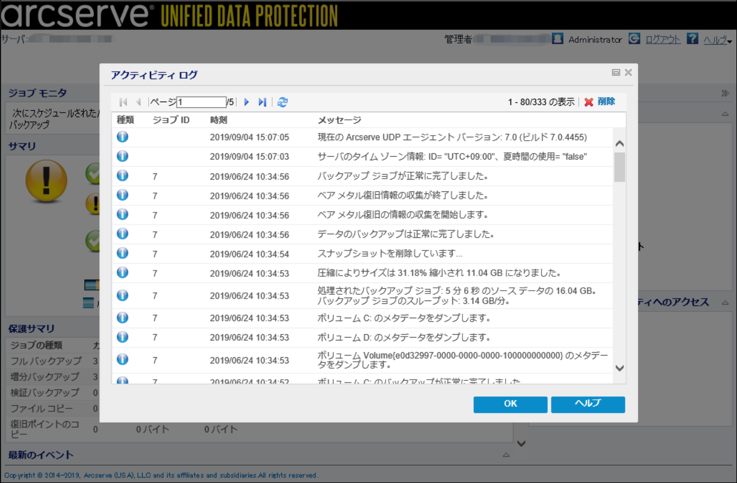Click the 削除 delete link
The image size is (737, 483).
[x=606, y=102]
